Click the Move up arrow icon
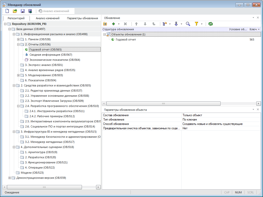The image size is (263, 197). (x=136, y=24)
